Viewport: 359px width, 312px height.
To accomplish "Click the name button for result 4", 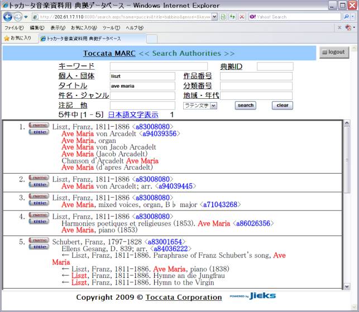I will [x=39, y=215].
